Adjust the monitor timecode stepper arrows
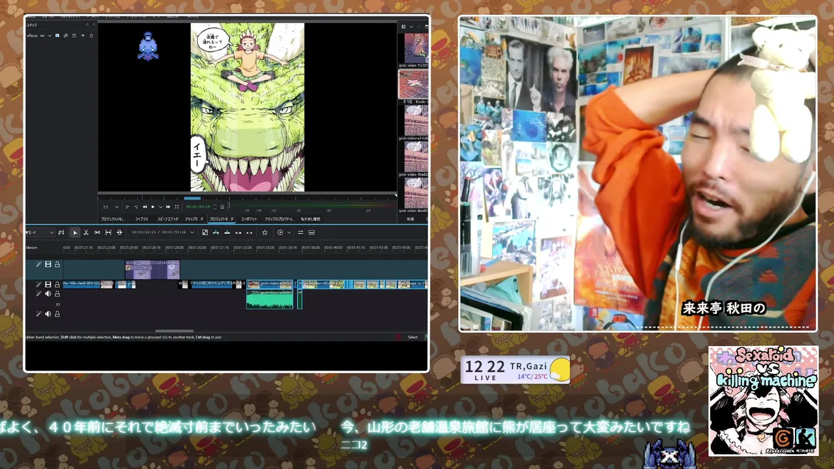Screen dimensions: 834x469 click(214, 206)
